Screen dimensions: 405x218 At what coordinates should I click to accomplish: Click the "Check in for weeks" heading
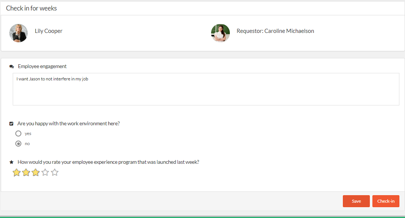[x=31, y=8]
